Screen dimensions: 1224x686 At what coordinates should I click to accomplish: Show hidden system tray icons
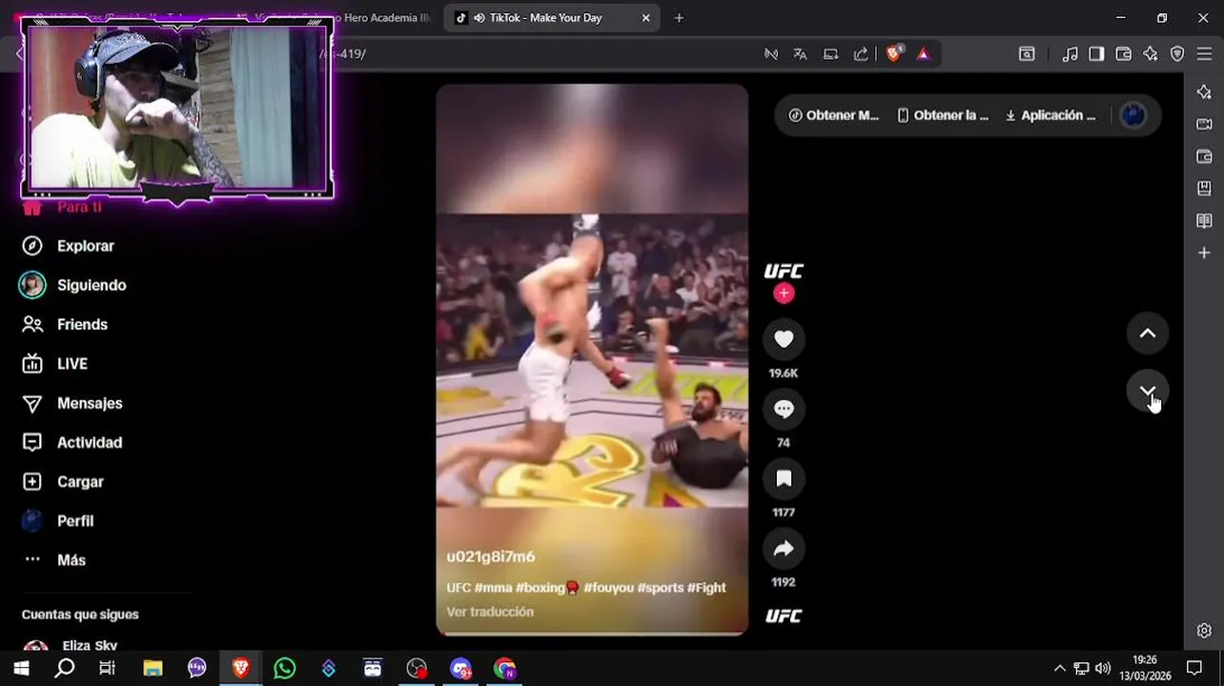(x=1059, y=668)
